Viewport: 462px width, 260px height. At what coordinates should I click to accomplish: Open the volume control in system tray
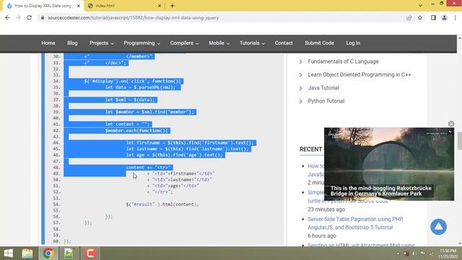tap(414, 253)
